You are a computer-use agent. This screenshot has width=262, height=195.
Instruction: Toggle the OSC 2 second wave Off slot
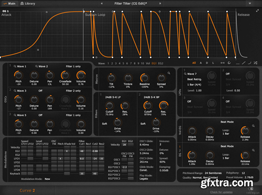pos(40,91)
